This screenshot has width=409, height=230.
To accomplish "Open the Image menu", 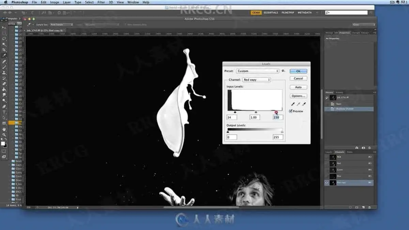I will [x=55, y=2].
